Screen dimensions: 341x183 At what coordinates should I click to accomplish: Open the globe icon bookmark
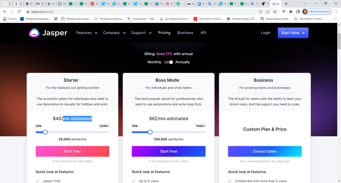tap(56, 19)
